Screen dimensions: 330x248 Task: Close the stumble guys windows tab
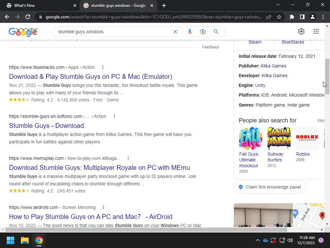pos(152,6)
